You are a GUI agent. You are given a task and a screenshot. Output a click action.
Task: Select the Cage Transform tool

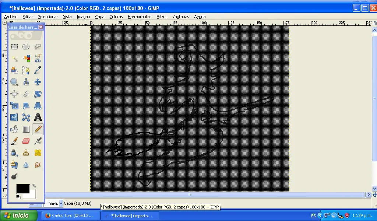(26, 117)
